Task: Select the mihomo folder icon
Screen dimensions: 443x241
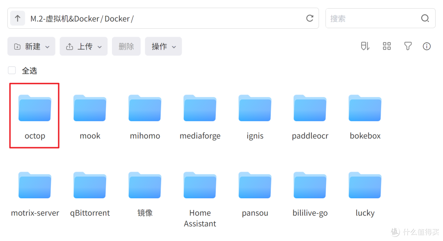Action: click(145, 108)
